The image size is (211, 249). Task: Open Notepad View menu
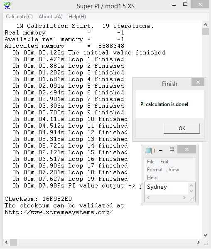174,170
